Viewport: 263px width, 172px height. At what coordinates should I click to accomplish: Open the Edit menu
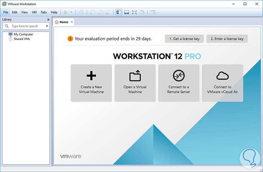click(x=15, y=12)
